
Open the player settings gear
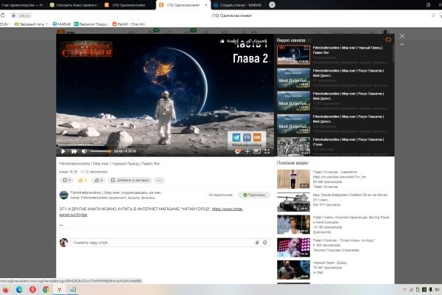238,152
